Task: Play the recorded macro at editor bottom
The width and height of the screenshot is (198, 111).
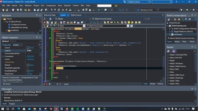Action: [44, 84]
